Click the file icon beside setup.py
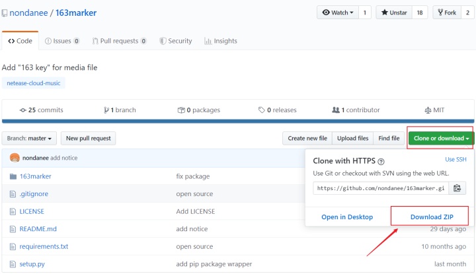 click(13, 264)
